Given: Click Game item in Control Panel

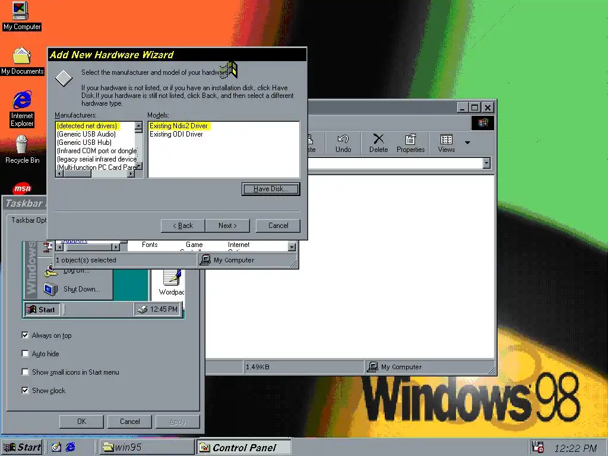Looking at the screenshot, I should (194, 245).
